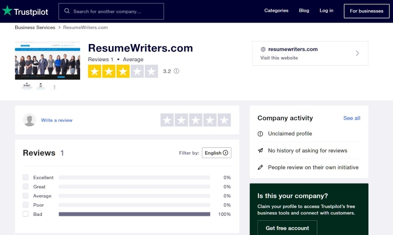
Task: Click Log in in the header
Action: (x=326, y=10)
